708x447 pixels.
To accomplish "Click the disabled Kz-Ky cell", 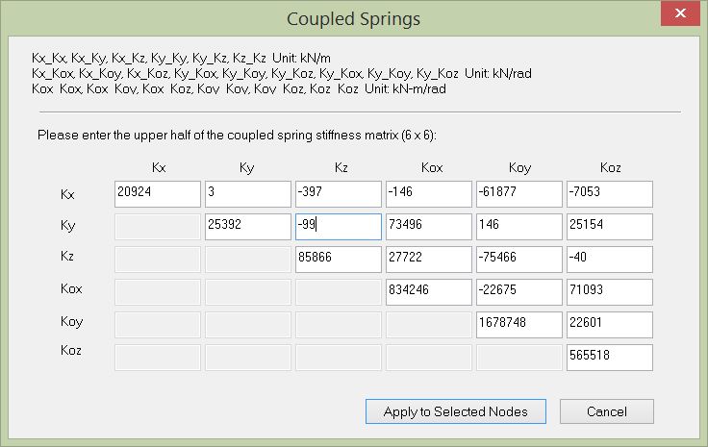I will (x=248, y=260).
